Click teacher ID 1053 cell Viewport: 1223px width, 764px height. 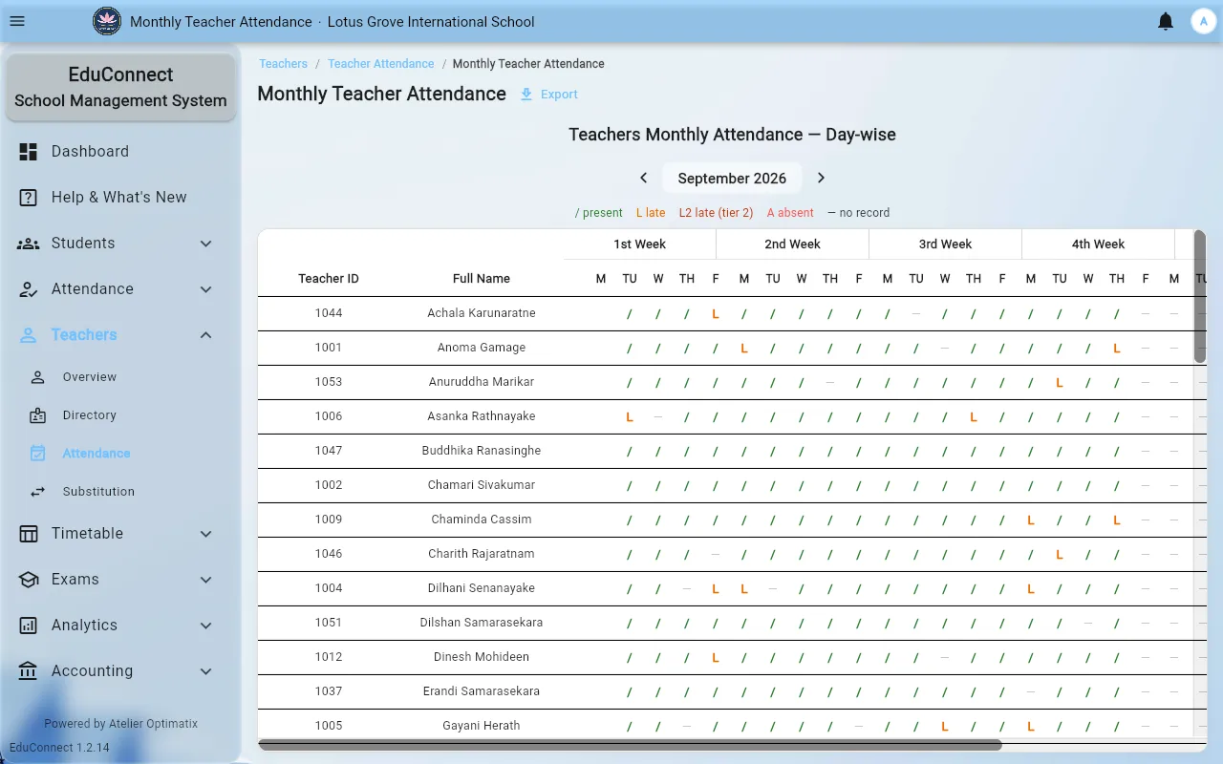[x=329, y=382]
